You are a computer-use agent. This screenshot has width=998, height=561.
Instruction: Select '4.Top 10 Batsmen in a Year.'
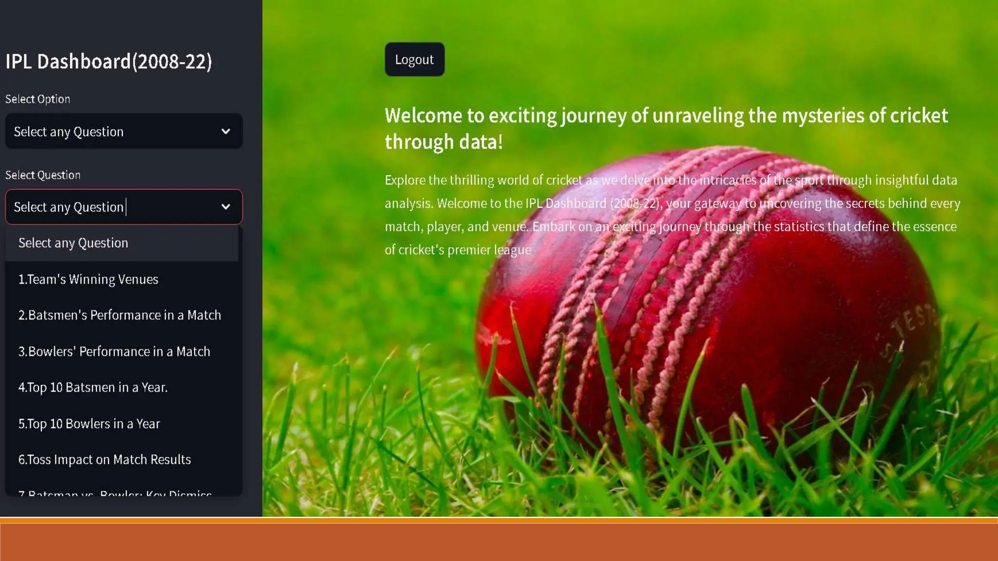pyautogui.click(x=93, y=388)
